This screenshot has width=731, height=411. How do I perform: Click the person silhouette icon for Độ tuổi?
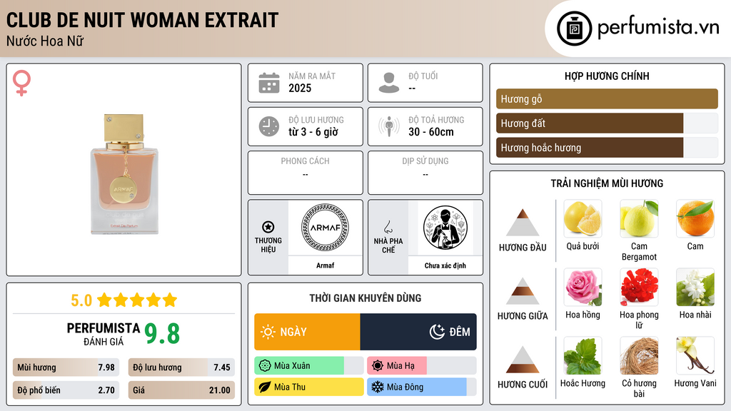coord(389,83)
